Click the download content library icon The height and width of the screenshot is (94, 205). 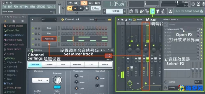[170, 11]
